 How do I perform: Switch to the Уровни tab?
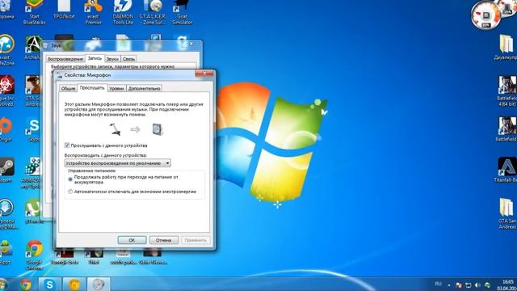pos(116,88)
